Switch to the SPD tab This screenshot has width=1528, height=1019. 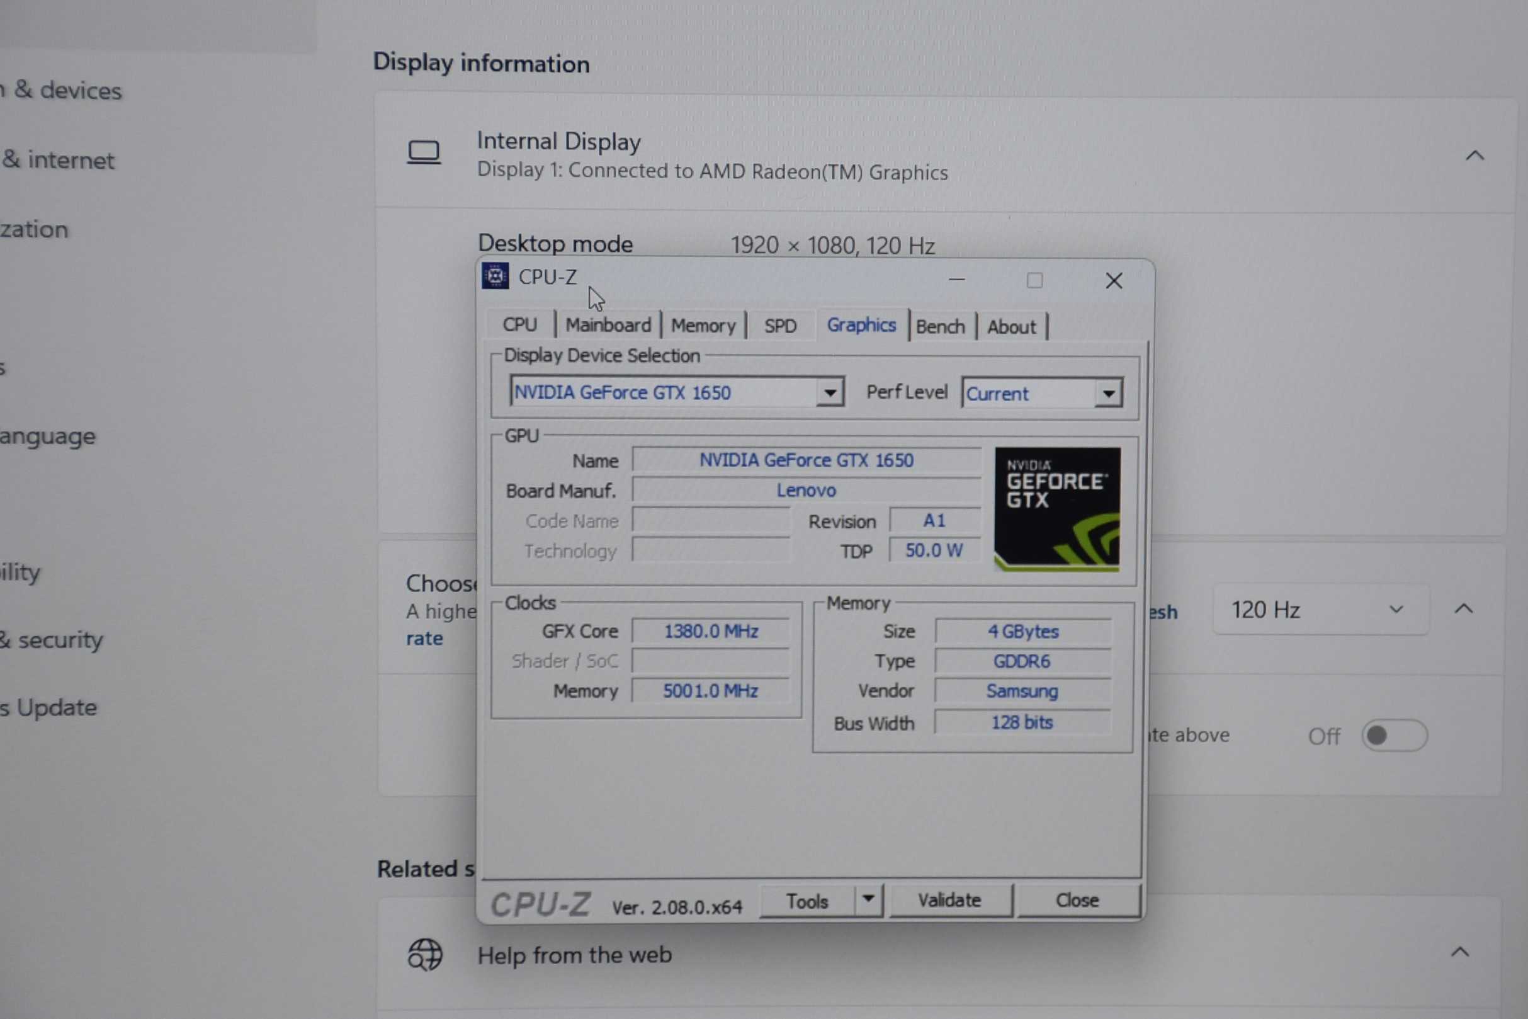pos(779,326)
